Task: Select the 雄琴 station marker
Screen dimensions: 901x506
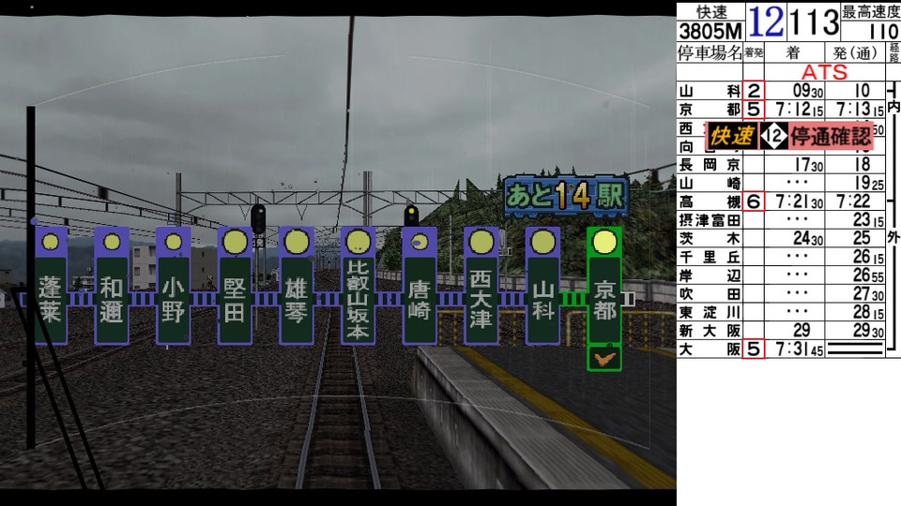Action: tap(296, 285)
